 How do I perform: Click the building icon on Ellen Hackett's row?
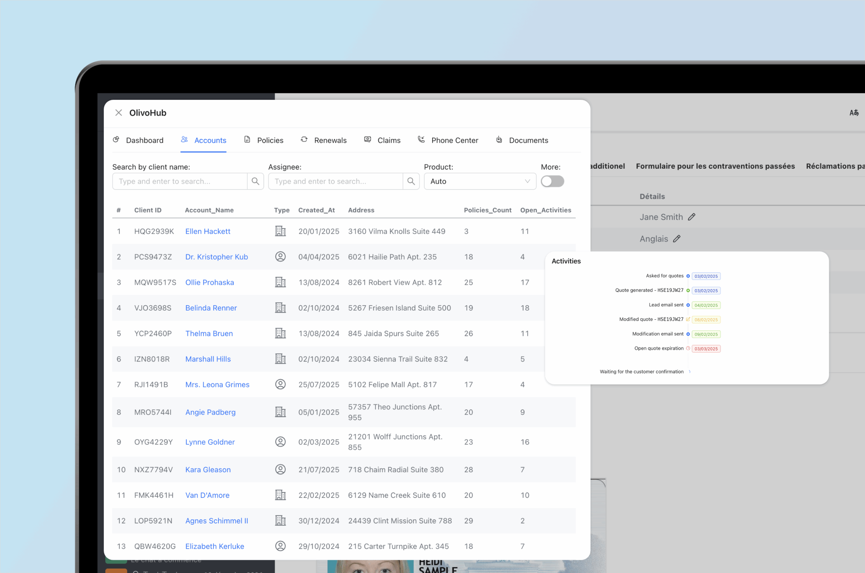click(280, 231)
